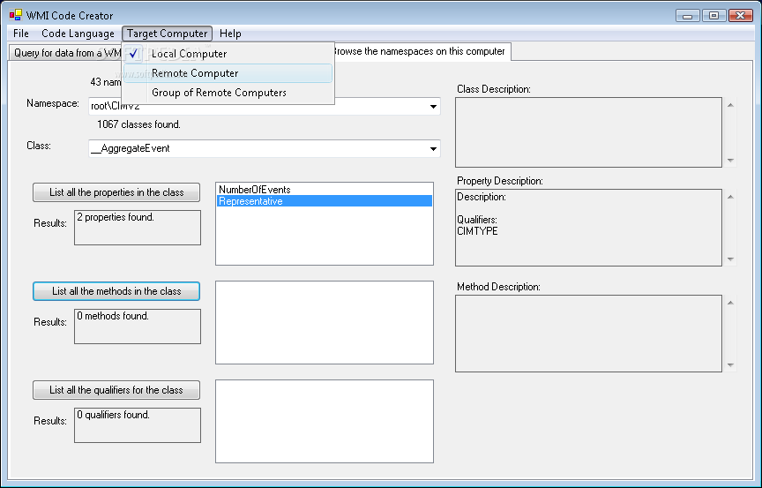Select Browse the namespaces tab

click(422, 51)
